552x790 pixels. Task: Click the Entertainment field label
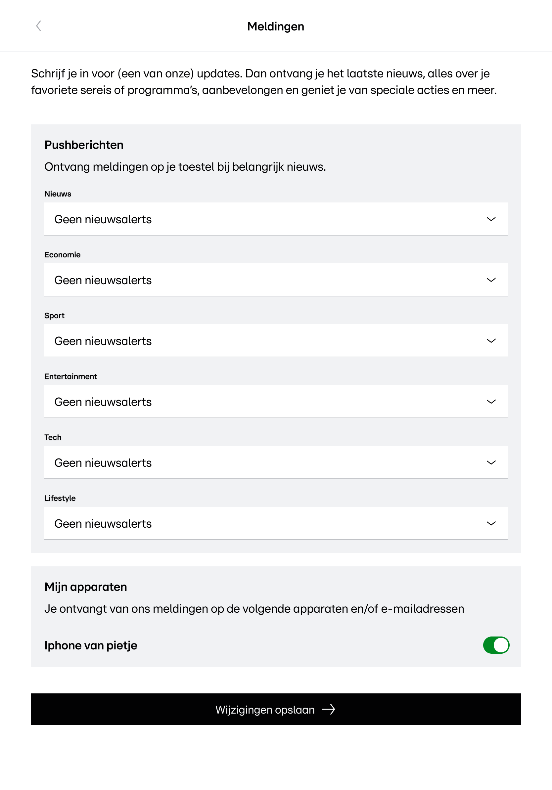click(70, 377)
